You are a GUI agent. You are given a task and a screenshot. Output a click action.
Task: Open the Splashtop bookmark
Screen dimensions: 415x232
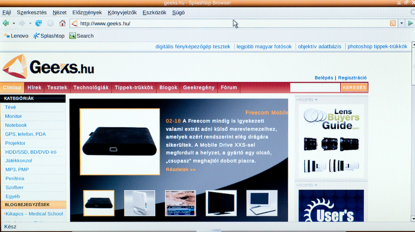(x=49, y=36)
